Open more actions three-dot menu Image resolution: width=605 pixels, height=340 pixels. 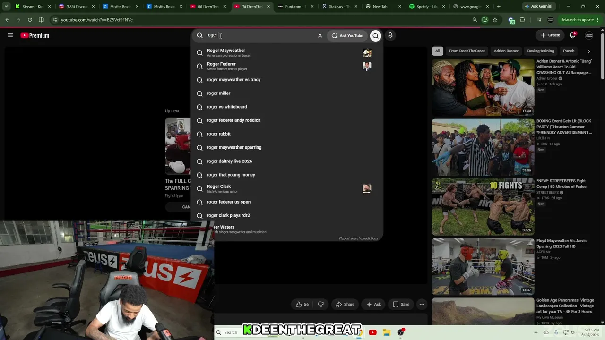click(422, 305)
